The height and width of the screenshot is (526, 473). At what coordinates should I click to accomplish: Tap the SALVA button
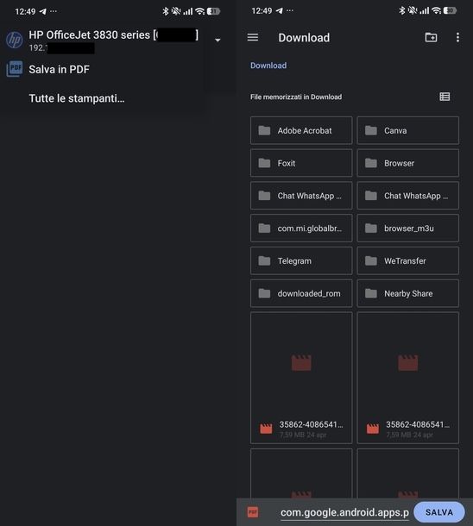pyautogui.click(x=439, y=512)
